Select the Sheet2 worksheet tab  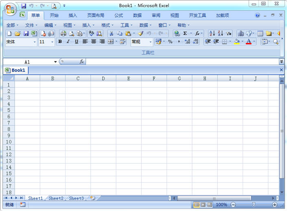point(56,198)
